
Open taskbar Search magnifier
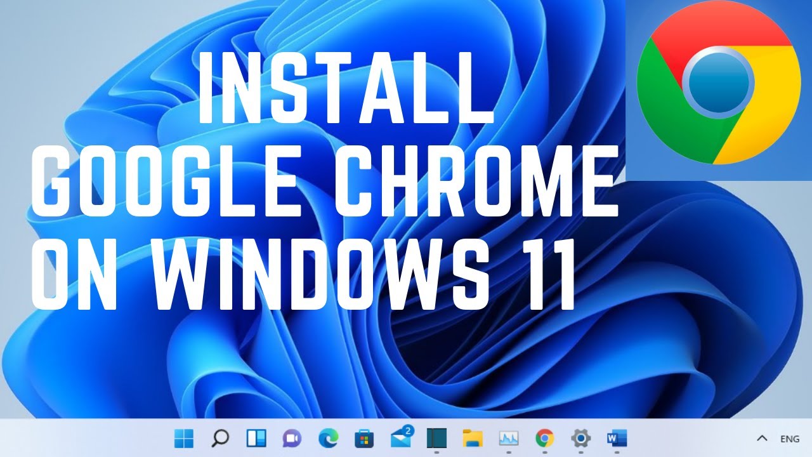tap(219, 438)
